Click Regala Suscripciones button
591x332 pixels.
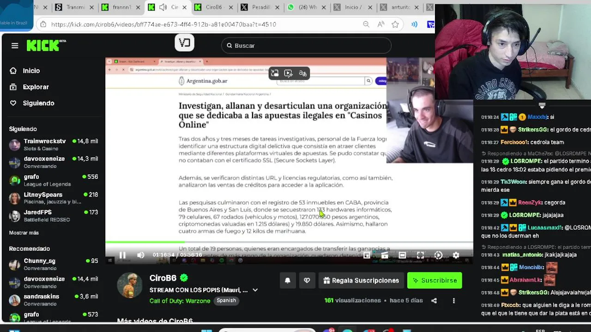(x=361, y=280)
